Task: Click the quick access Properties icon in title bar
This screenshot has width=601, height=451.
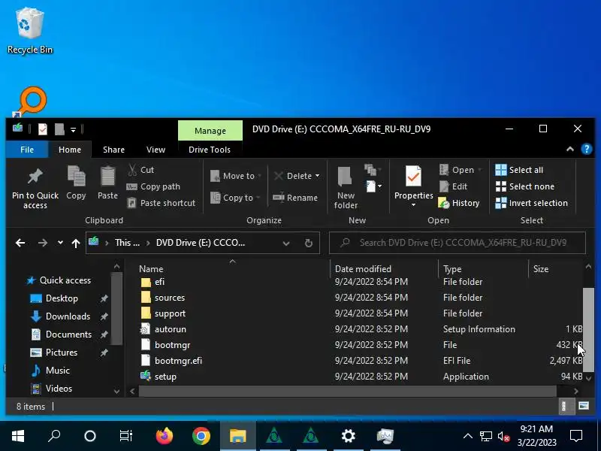Action: point(43,129)
